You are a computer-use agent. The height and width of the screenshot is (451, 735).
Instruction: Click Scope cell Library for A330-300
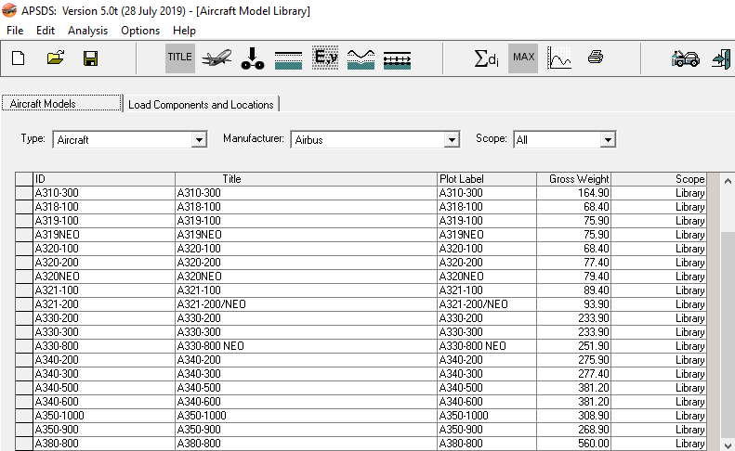pos(659,332)
